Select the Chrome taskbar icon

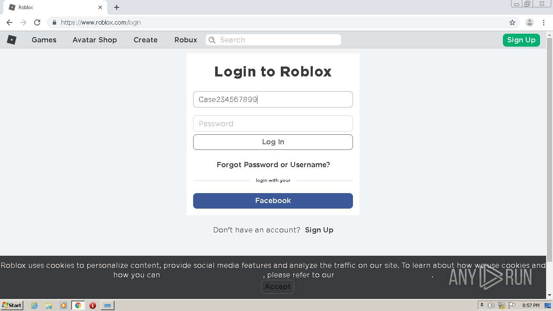pyautogui.click(x=78, y=305)
